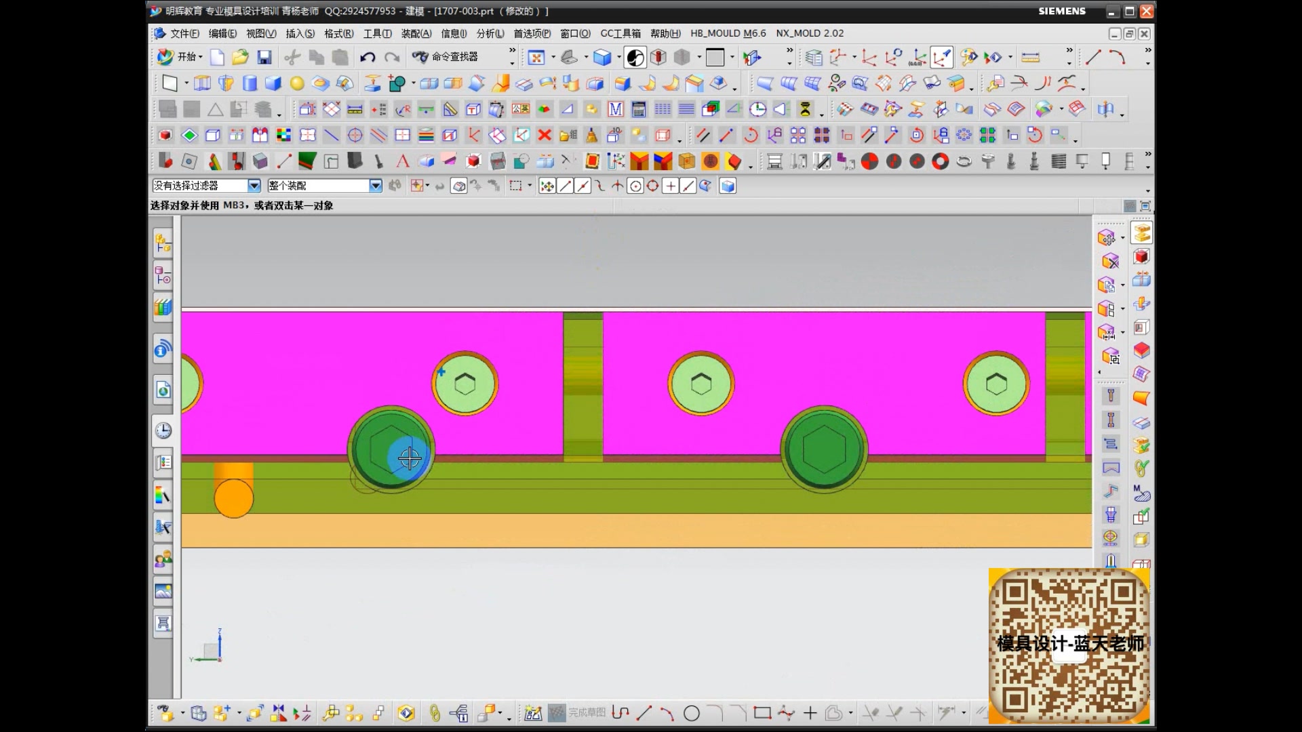Viewport: 1302px width, 732px height.
Task: Open the clock history panel in sidebar
Action: tap(163, 431)
